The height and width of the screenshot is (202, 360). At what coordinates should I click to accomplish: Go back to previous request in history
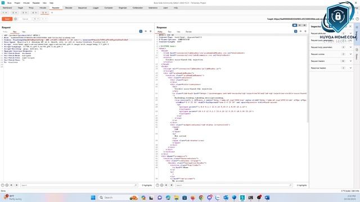pos(35,19)
